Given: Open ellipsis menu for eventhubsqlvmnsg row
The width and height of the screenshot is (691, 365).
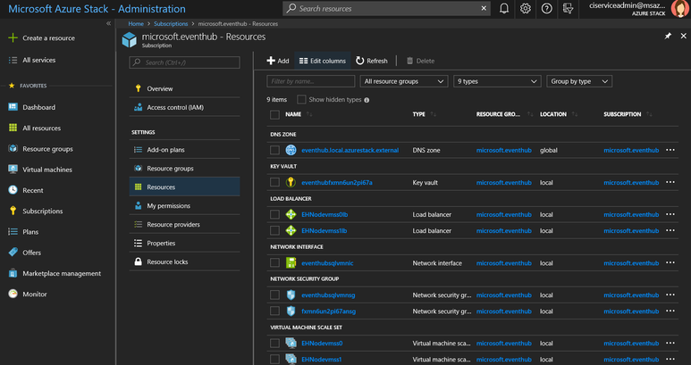Looking at the screenshot, I should (x=670, y=295).
